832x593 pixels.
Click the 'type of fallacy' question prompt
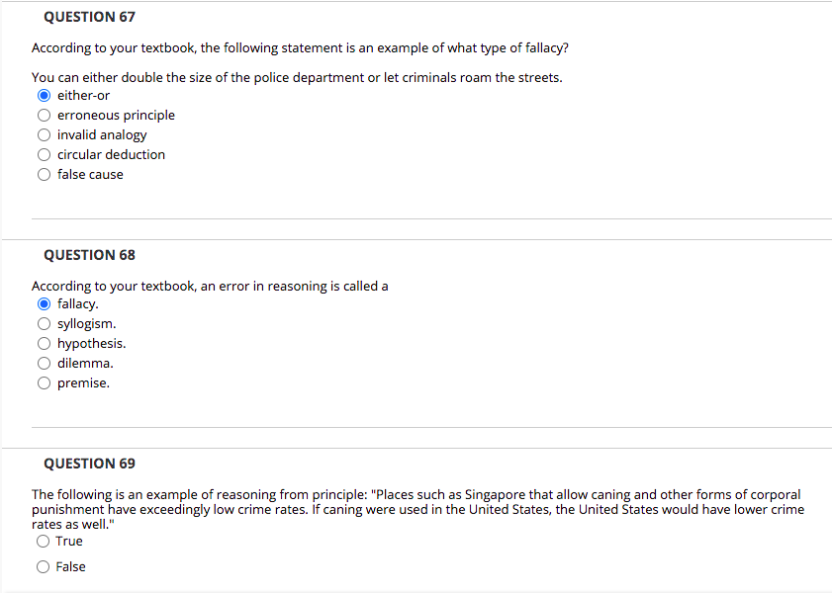pyautogui.click(x=300, y=47)
